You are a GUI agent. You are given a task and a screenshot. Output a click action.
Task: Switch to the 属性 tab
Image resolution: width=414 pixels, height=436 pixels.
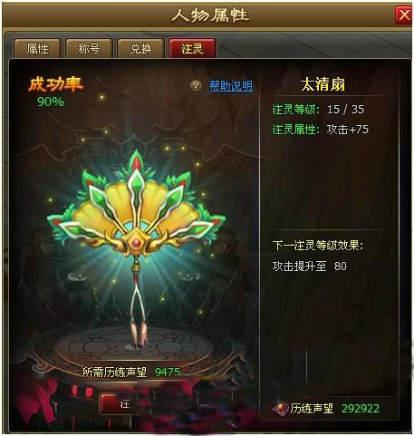[38, 48]
